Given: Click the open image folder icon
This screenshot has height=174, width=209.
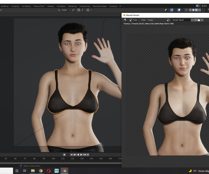Looking at the screenshot, I should pyautogui.click(x=199, y=20).
